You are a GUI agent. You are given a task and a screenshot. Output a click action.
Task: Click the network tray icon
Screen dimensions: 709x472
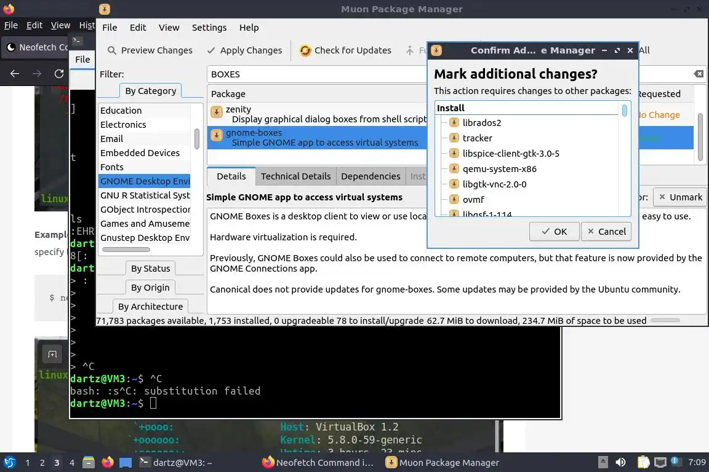pyautogui.click(x=660, y=462)
